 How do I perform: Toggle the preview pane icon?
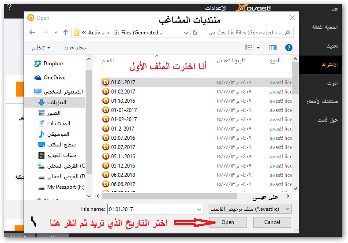pos(273,47)
